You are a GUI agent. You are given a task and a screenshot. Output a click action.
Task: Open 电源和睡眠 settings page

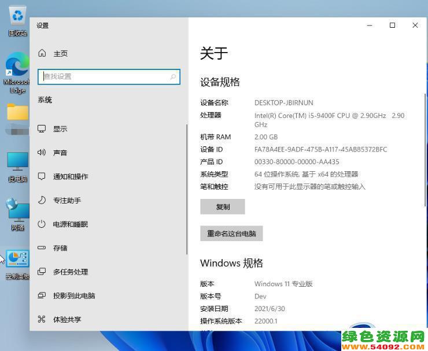71,224
